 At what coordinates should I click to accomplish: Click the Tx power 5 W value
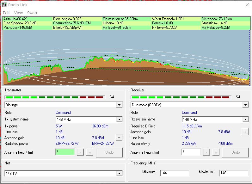[59, 126]
